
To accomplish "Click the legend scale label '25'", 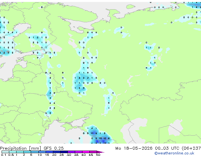I will (x=62, y=155).
